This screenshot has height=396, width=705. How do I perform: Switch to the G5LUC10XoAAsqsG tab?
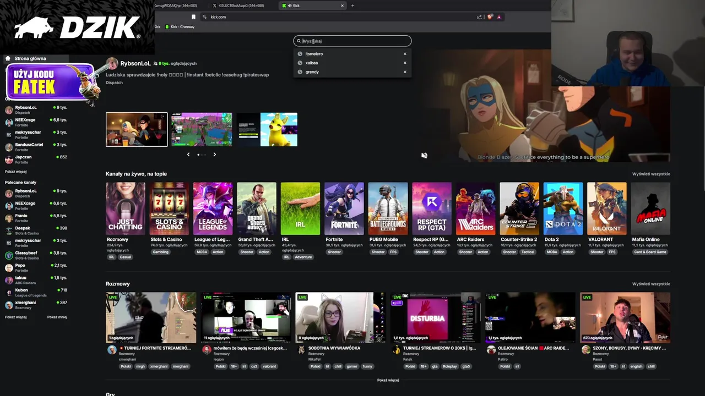pyautogui.click(x=242, y=5)
